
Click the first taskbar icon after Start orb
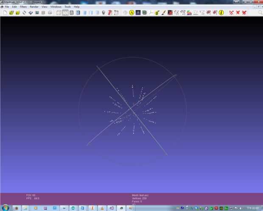pyautogui.click(x=17, y=208)
